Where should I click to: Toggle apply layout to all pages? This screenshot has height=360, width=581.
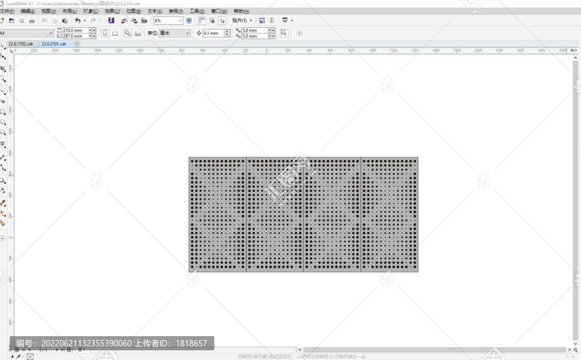128,34
